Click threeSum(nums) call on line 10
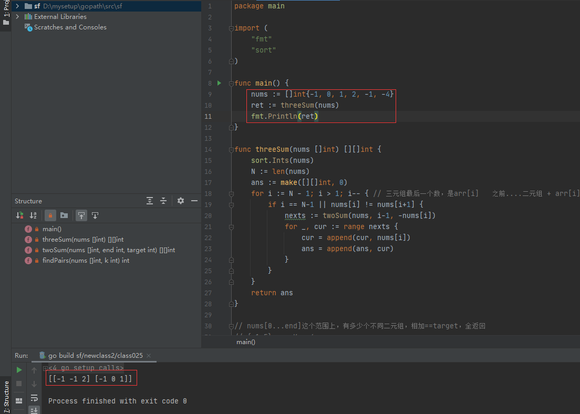The height and width of the screenshot is (414, 580). [309, 105]
